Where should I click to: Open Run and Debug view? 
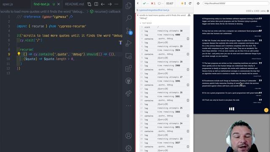128,43
